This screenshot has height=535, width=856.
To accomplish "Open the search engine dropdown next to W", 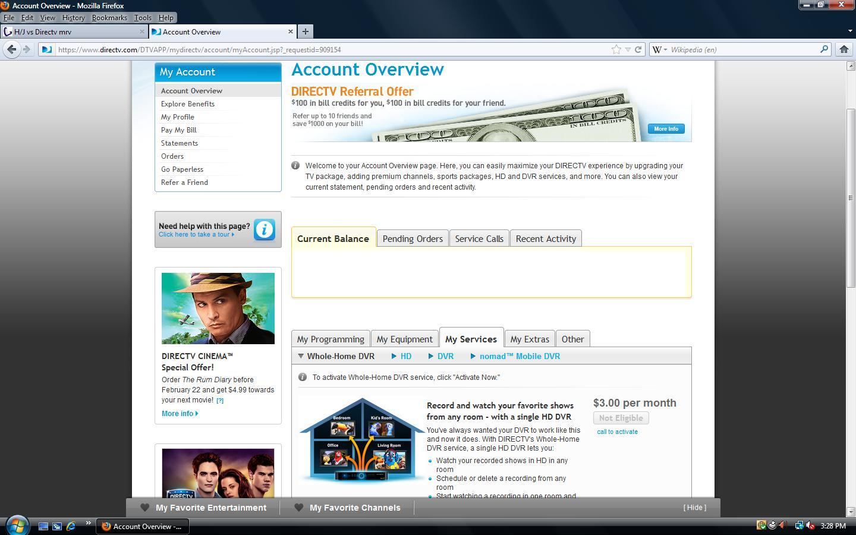I will point(665,49).
